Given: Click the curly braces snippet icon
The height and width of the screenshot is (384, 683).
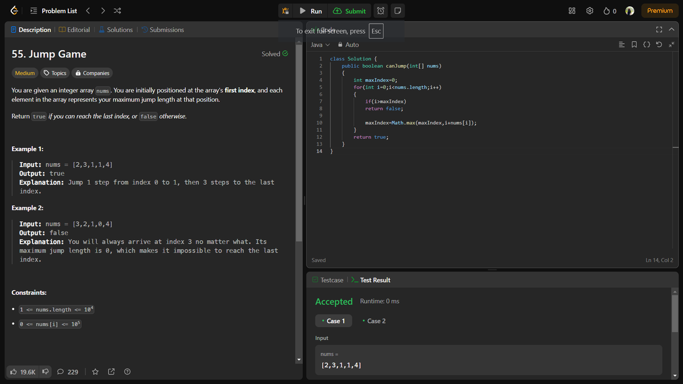Looking at the screenshot, I should click(x=647, y=44).
